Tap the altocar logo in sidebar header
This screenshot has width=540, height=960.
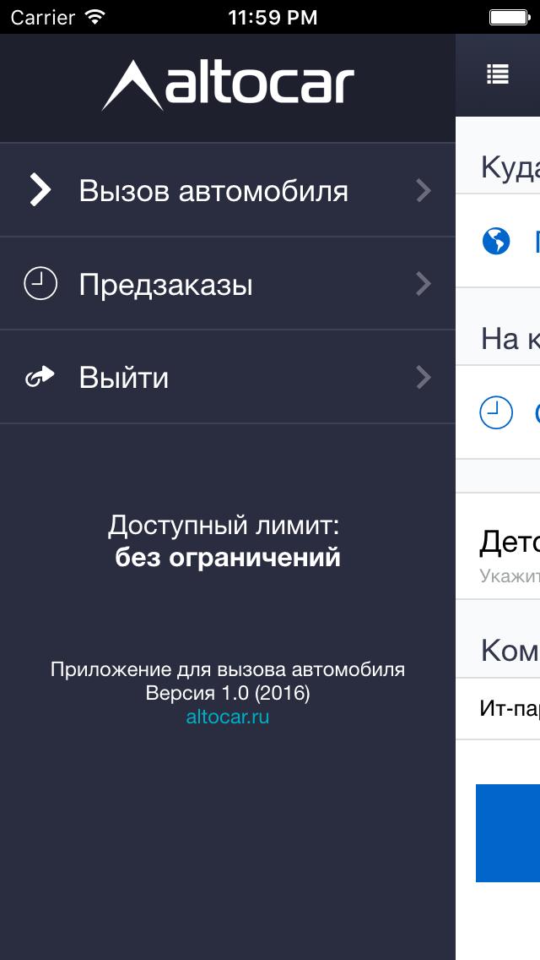coord(228,85)
